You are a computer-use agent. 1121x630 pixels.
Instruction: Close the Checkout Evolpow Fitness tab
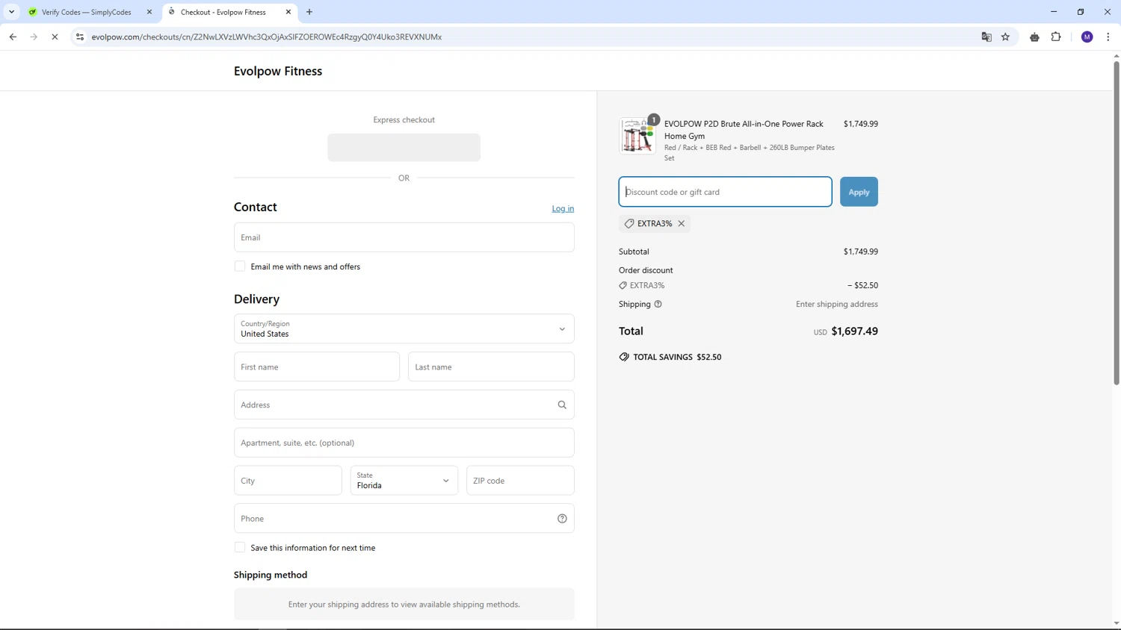[x=288, y=12]
